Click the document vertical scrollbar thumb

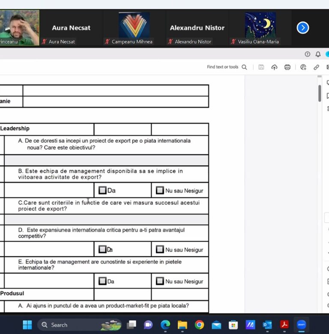[320, 93]
